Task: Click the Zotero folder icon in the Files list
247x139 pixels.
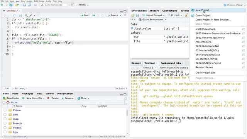Action: 10,110
